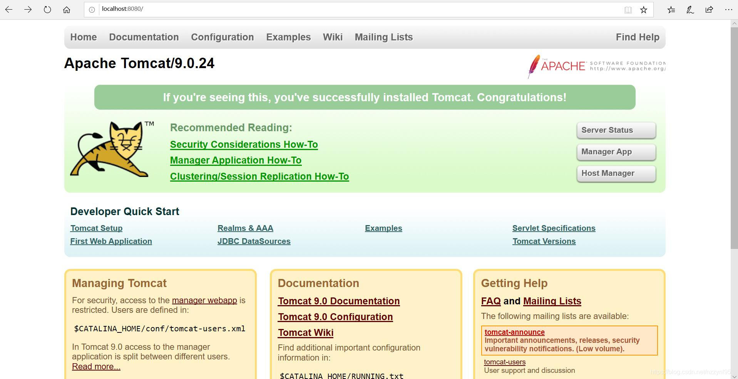Show site information icon in address bar

pyautogui.click(x=92, y=10)
